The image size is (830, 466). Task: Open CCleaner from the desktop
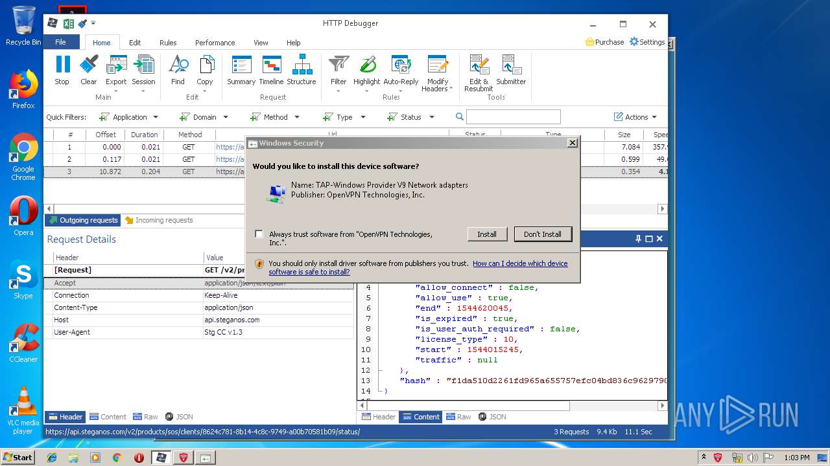pyautogui.click(x=23, y=343)
